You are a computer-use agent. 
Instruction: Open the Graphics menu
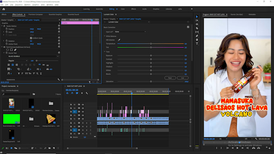pyautogui.click(x=35, y=5)
